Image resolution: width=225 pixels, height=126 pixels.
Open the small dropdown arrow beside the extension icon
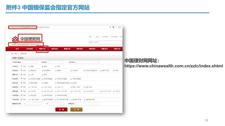[x=116, y=27]
